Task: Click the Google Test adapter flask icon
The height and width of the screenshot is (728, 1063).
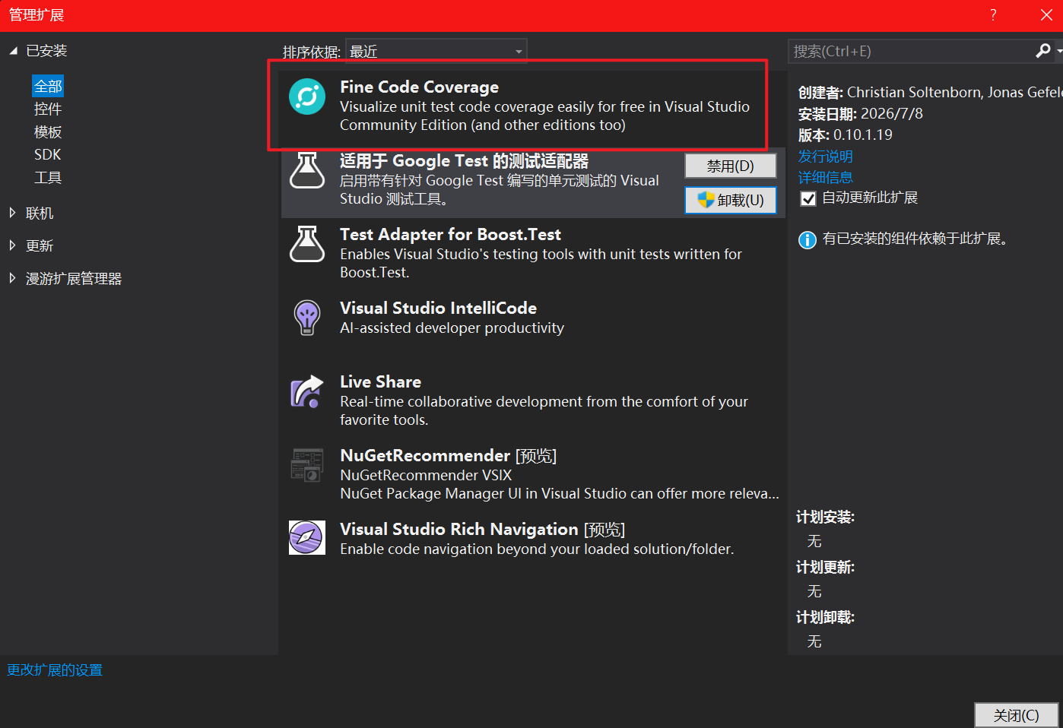Action: pyautogui.click(x=307, y=170)
